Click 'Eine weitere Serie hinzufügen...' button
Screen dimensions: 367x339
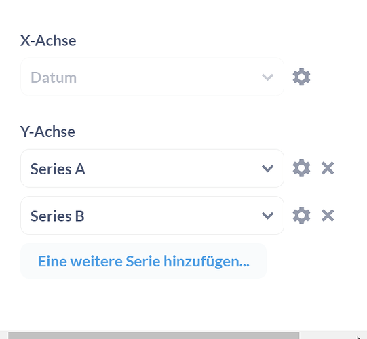(144, 261)
